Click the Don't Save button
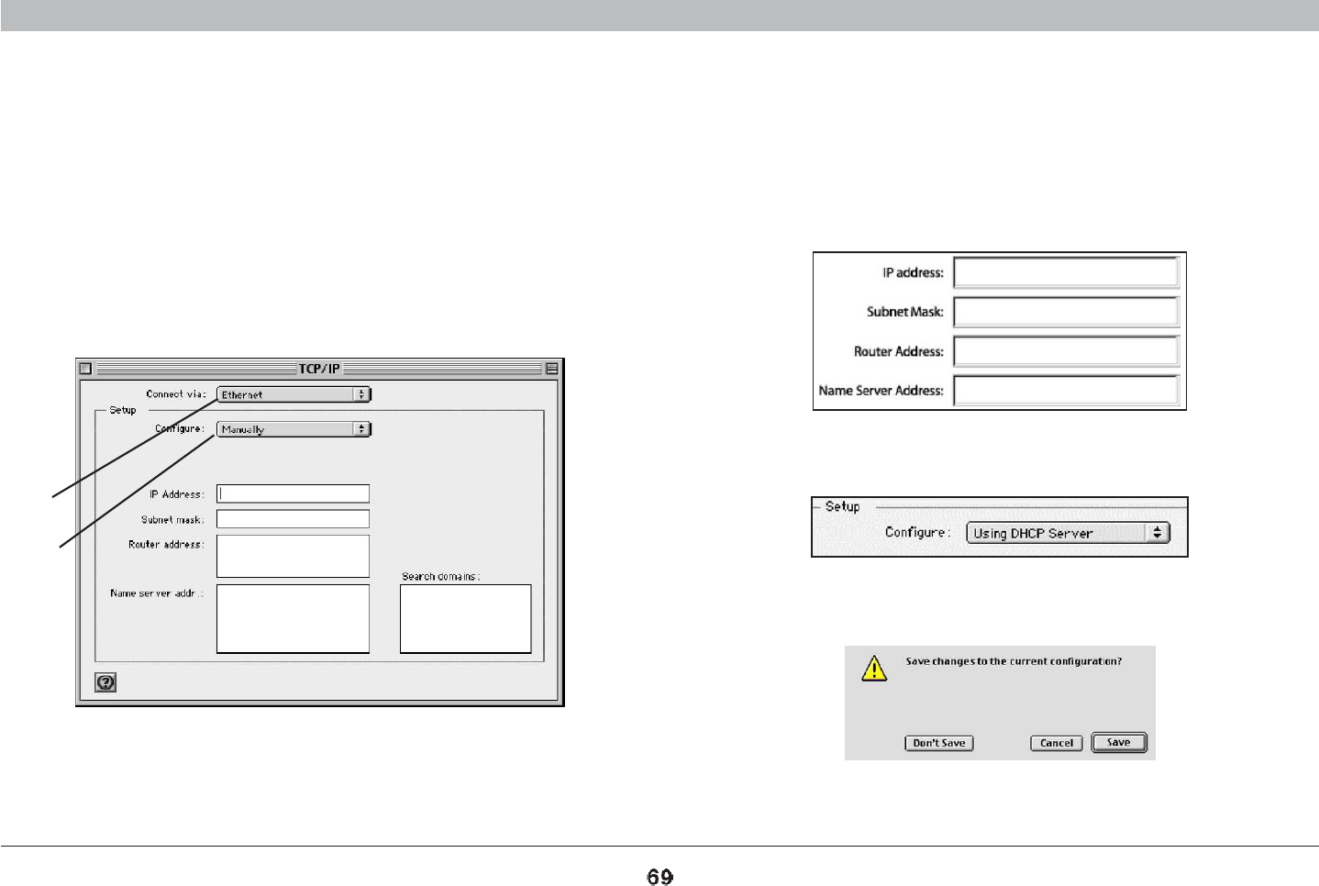Screen dimensions: 1319x886 click(x=938, y=743)
